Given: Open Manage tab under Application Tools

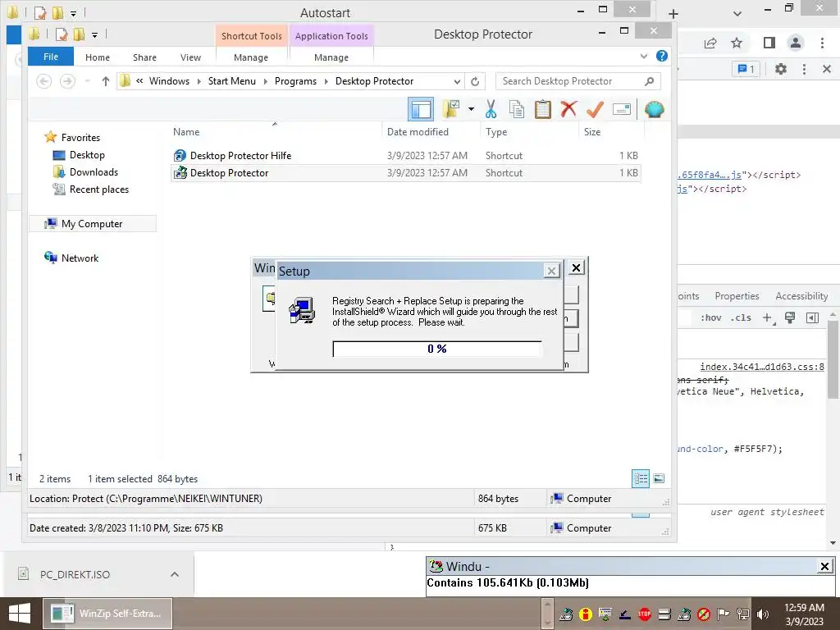Looking at the screenshot, I should click(331, 57).
